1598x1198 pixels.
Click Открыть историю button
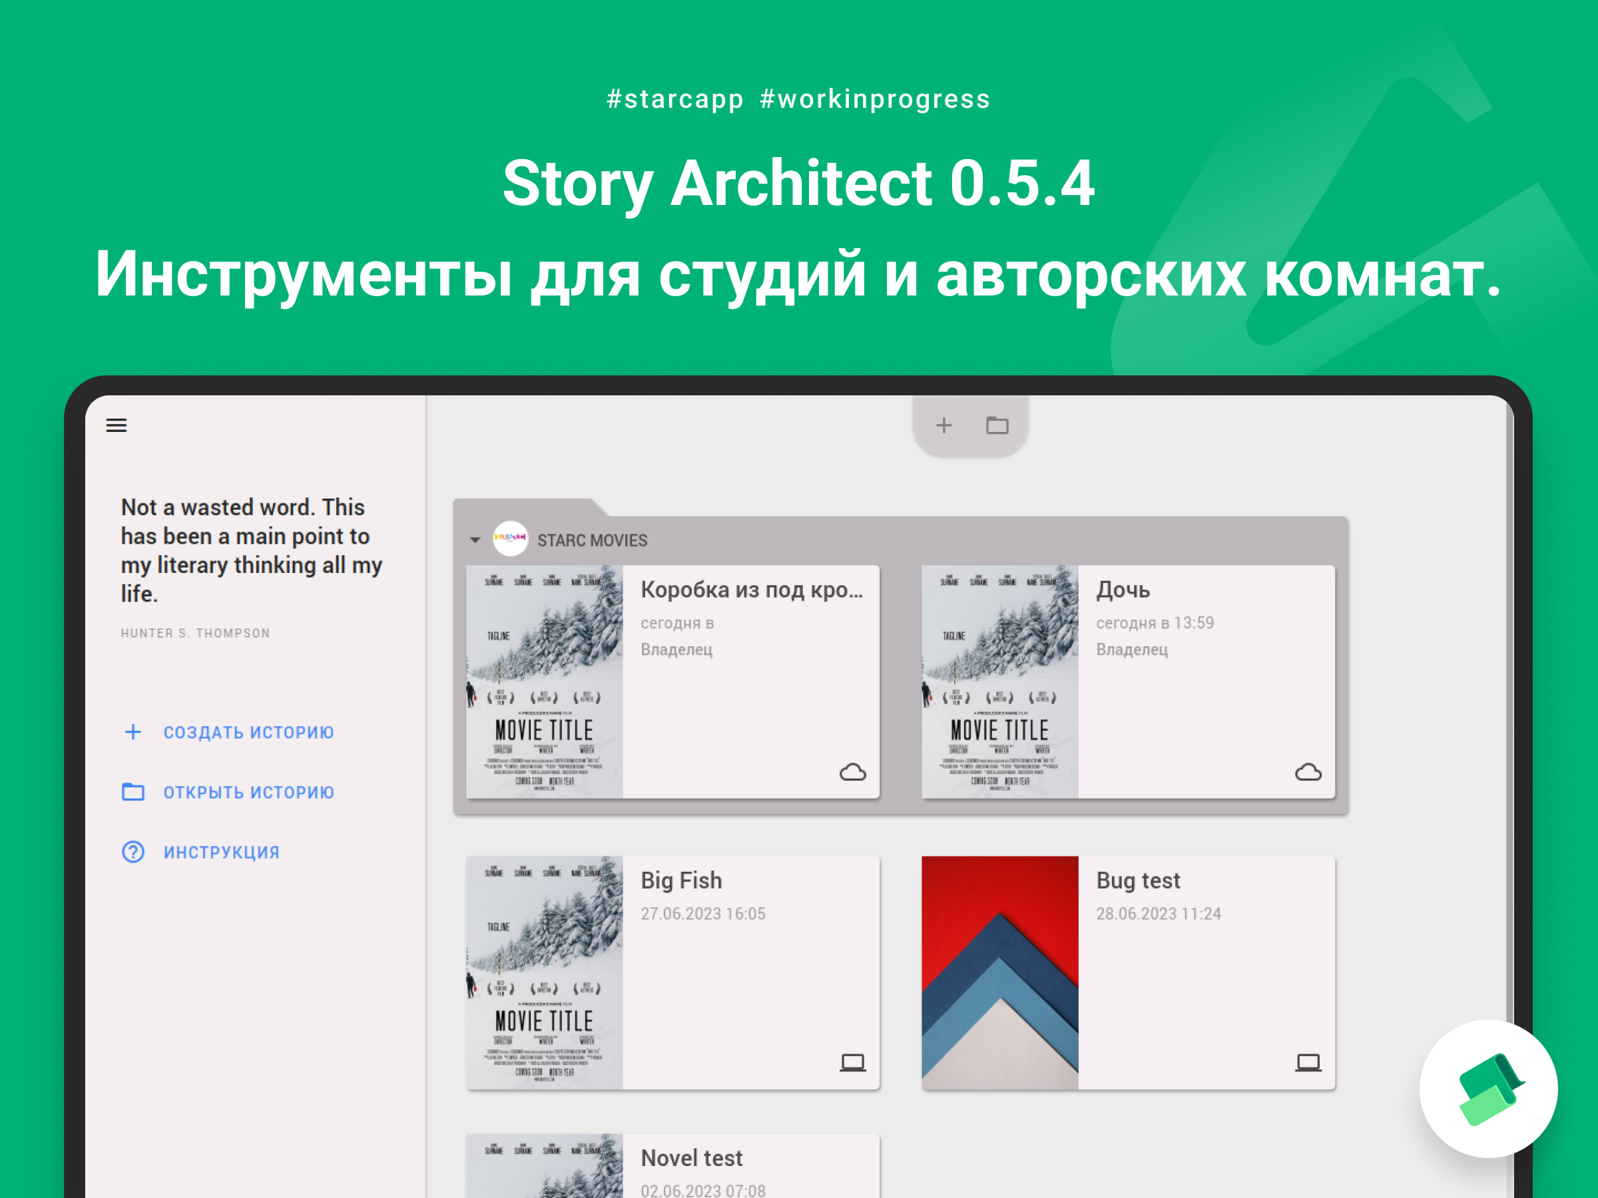228,792
